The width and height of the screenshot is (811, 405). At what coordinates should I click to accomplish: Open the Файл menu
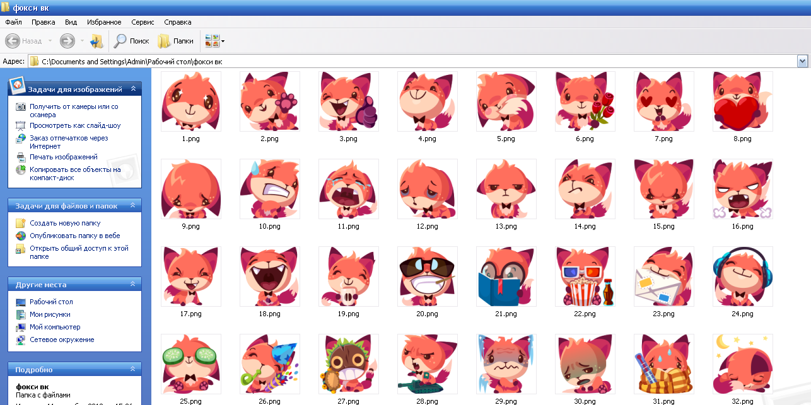[13, 22]
